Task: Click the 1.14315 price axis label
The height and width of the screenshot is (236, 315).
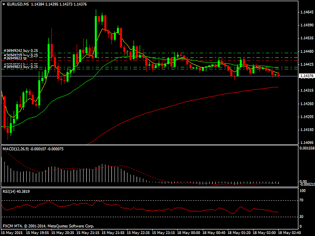Action: coord(307,91)
